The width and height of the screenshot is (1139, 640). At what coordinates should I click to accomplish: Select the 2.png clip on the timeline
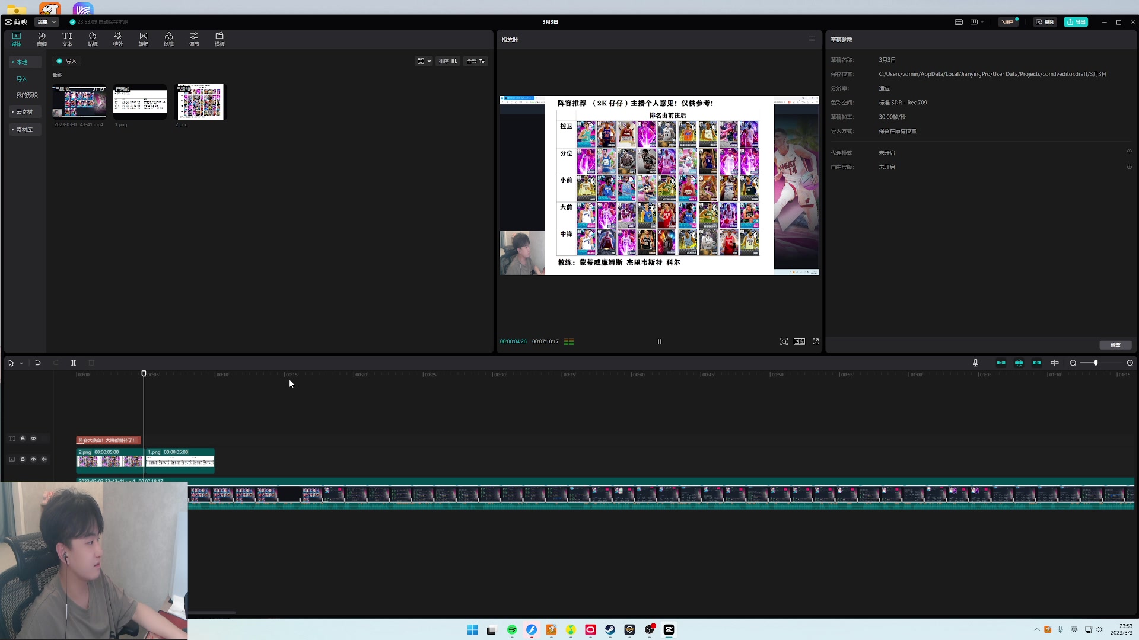pos(110,460)
